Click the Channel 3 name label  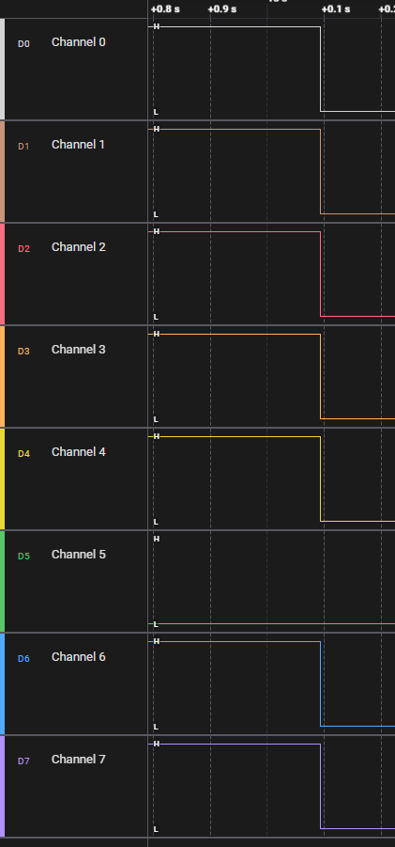tap(79, 350)
